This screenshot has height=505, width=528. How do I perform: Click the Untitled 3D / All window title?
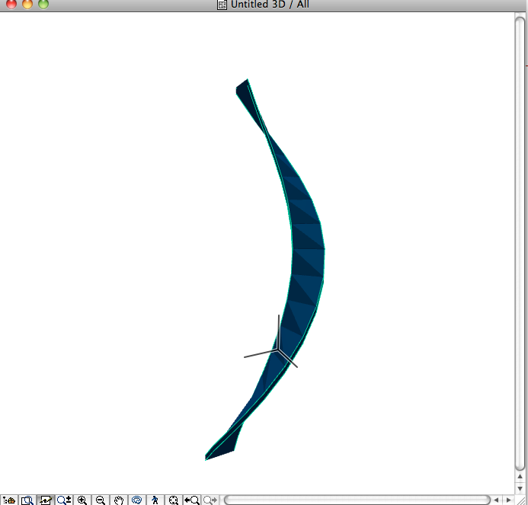(270, 5)
